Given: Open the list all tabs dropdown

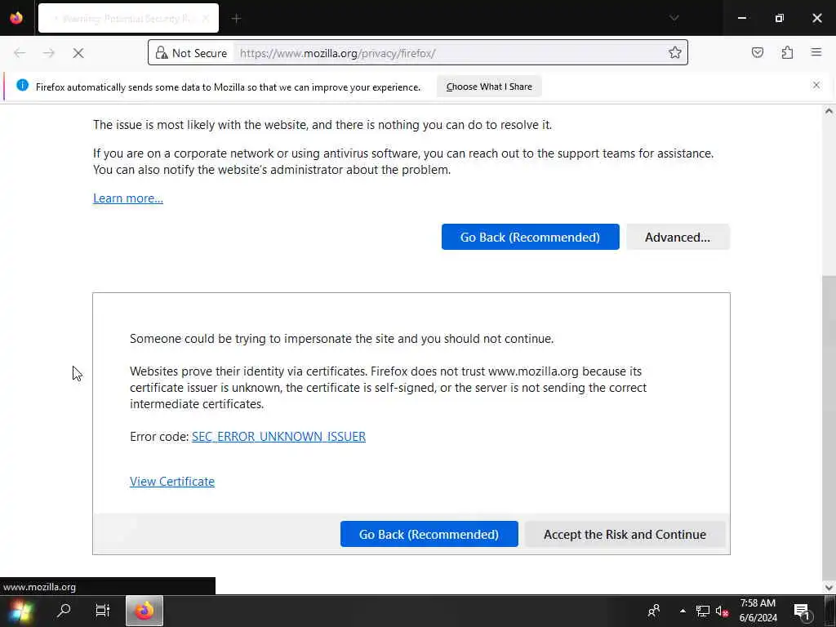Looking at the screenshot, I should coord(674,18).
